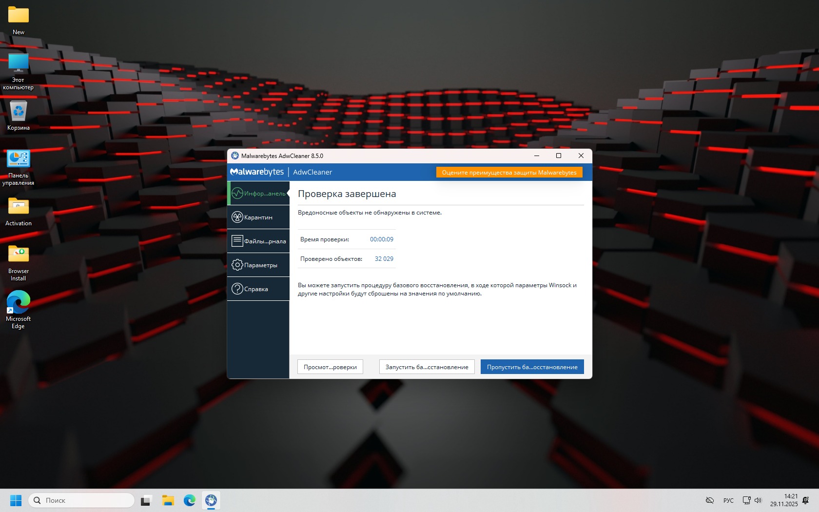Select the Recycle Bin (Корзина) desktop icon
The height and width of the screenshot is (512, 819).
tap(19, 116)
